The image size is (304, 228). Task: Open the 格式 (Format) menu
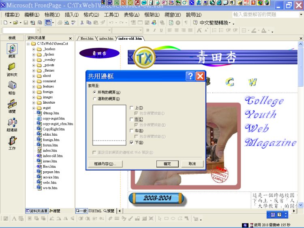click(91, 15)
